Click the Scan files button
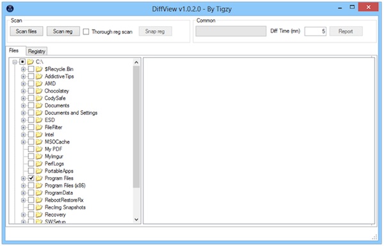Viewport: 384px width, 246px height. pyautogui.click(x=26, y=31)
